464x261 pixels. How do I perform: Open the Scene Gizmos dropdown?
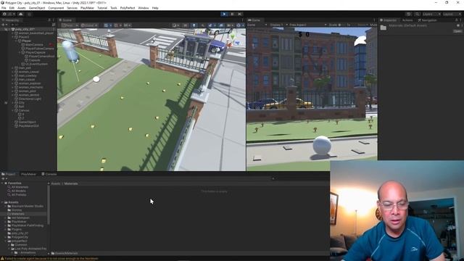240,25
